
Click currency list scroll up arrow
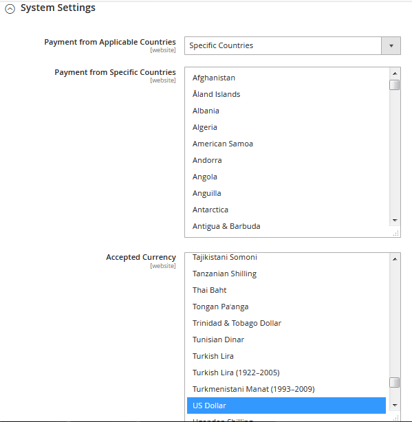coord(395,259)
